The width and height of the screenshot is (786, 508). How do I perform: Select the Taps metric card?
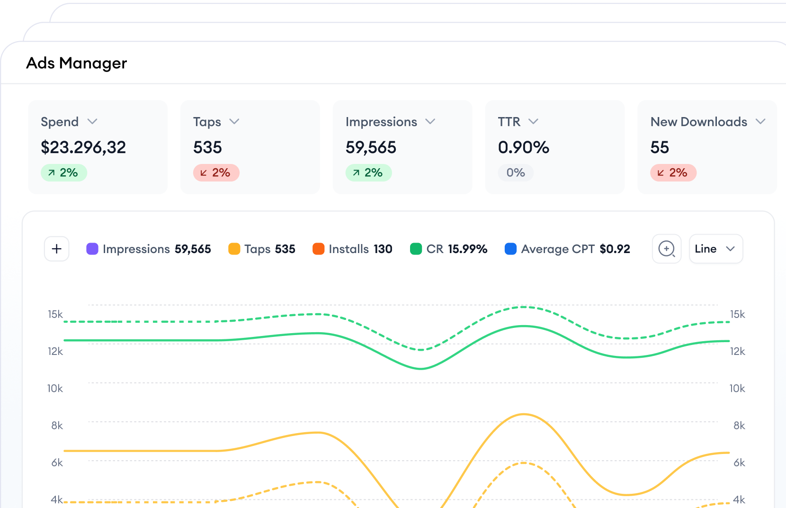250,147
